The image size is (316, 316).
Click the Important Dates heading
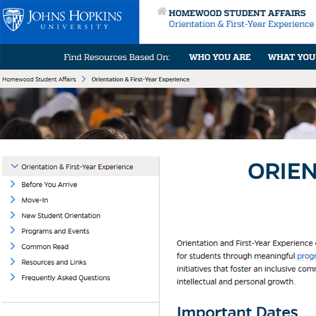(237, 311)
